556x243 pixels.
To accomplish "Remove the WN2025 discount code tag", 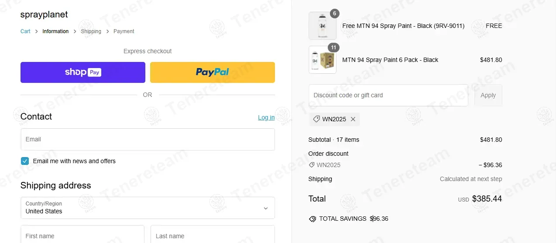I will click(353, 119).
